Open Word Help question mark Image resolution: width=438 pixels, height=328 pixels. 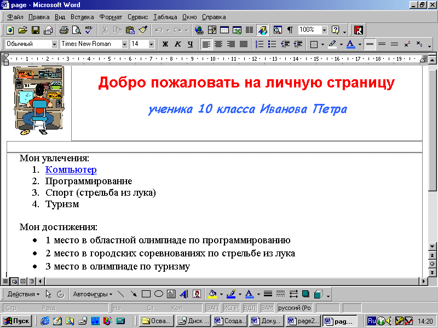click(335, 30)
